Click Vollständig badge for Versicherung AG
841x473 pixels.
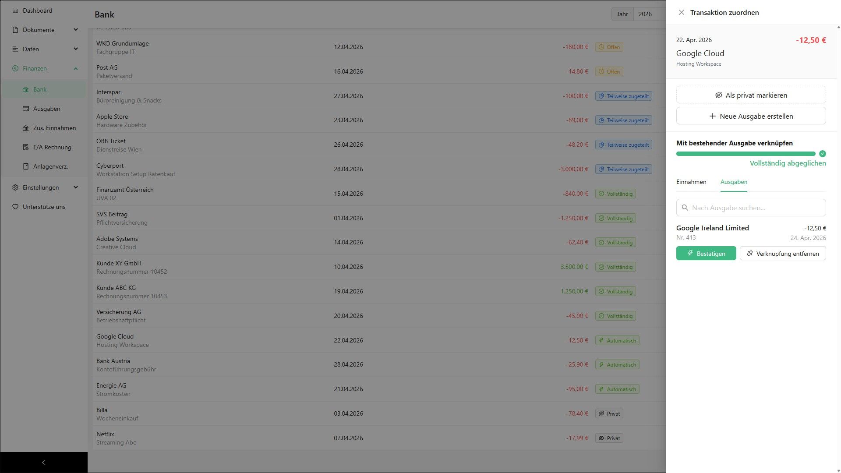[615, 316]
